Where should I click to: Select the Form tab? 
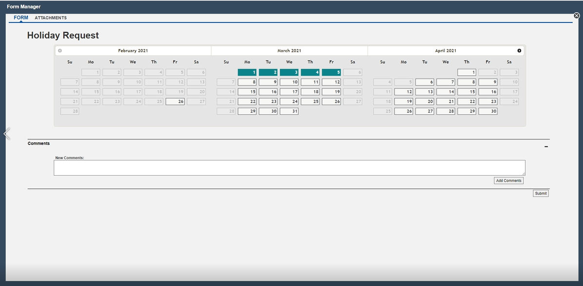point(21,18)
